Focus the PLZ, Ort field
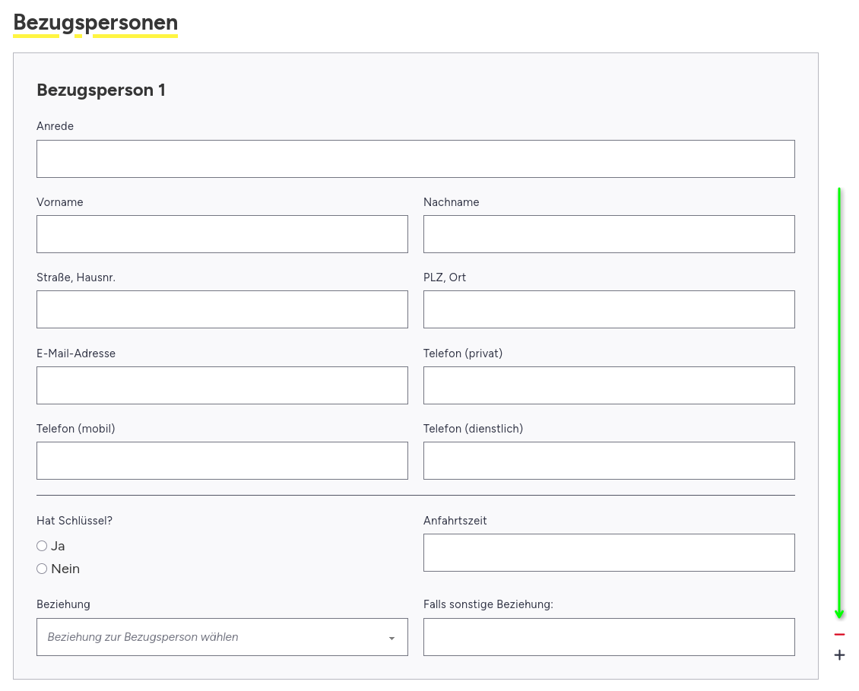Image resolution: width=859 pixels, height=691 pixels. pyautogui.click(x=609, y=309)
